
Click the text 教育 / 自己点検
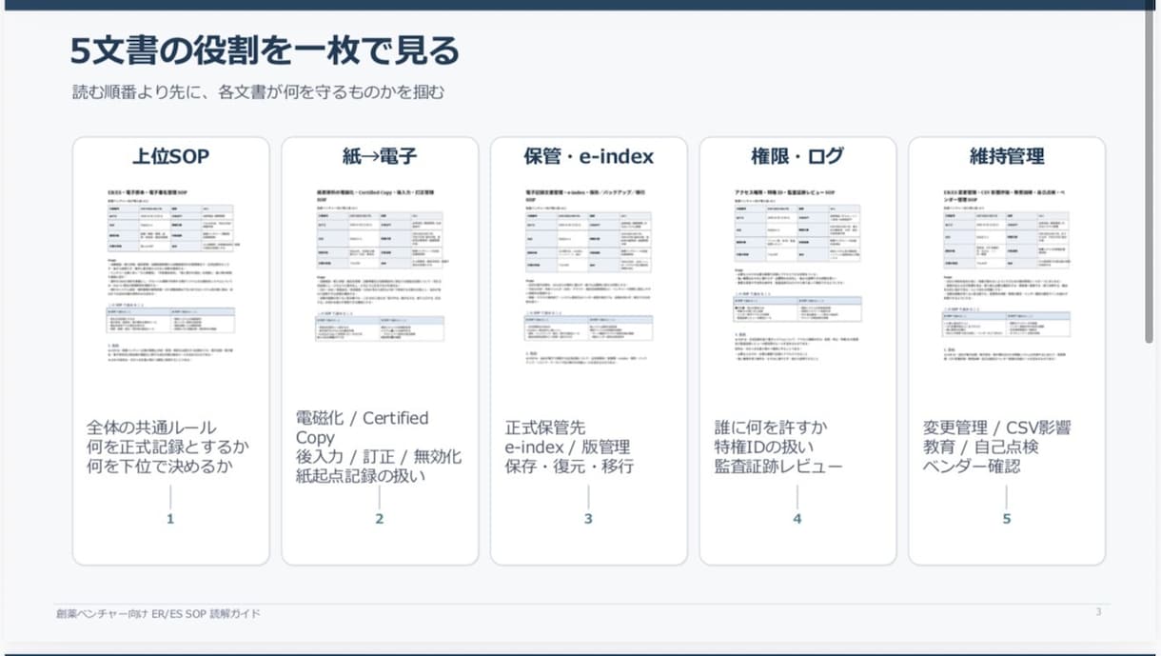pos(980,447)
